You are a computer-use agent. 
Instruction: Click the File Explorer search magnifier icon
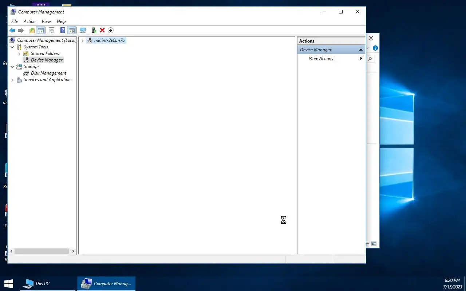(370, 59)
